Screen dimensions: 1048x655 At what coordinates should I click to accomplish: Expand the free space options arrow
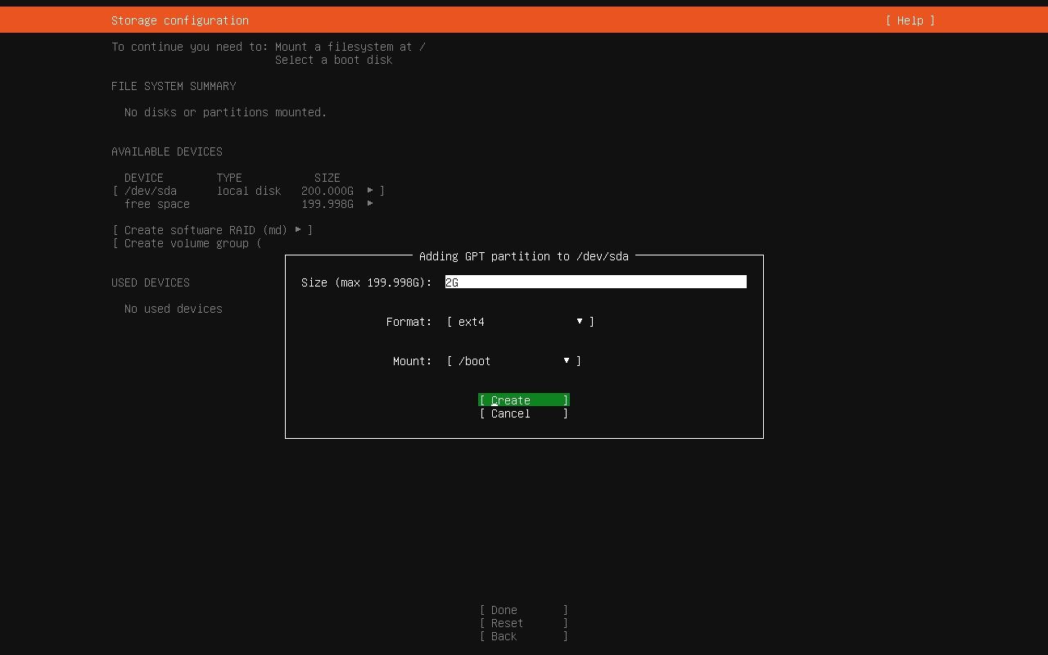coord(370,203)
